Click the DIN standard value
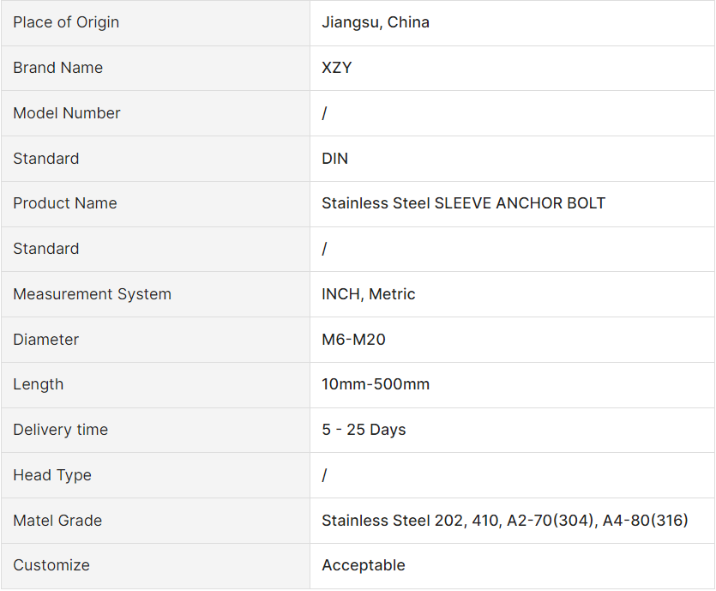The image size is (716, 591). [x=335, y=159]
